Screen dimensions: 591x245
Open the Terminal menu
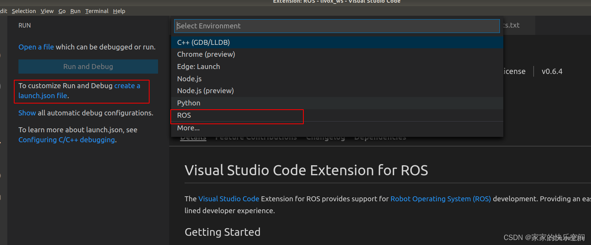[x=97, y=11]
